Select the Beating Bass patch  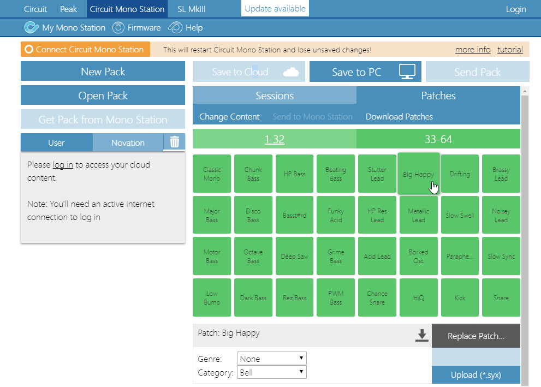coord(336,174)
